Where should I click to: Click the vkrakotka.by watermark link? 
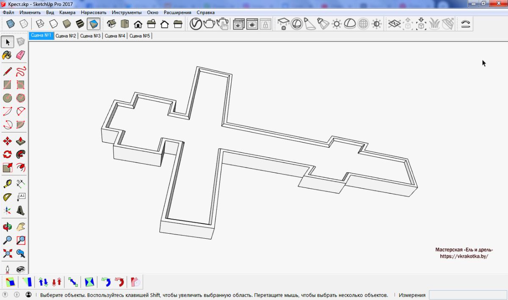[464, 256]
